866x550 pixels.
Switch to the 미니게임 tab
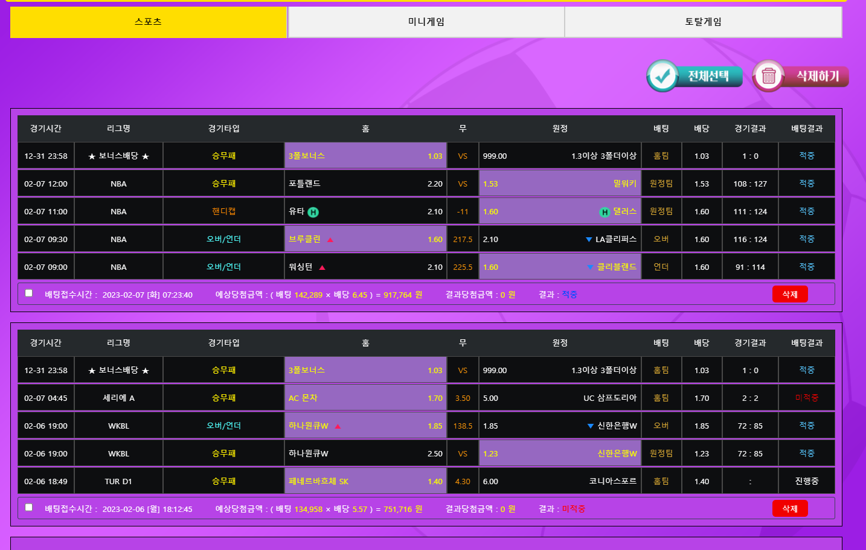tap(426, 22)
